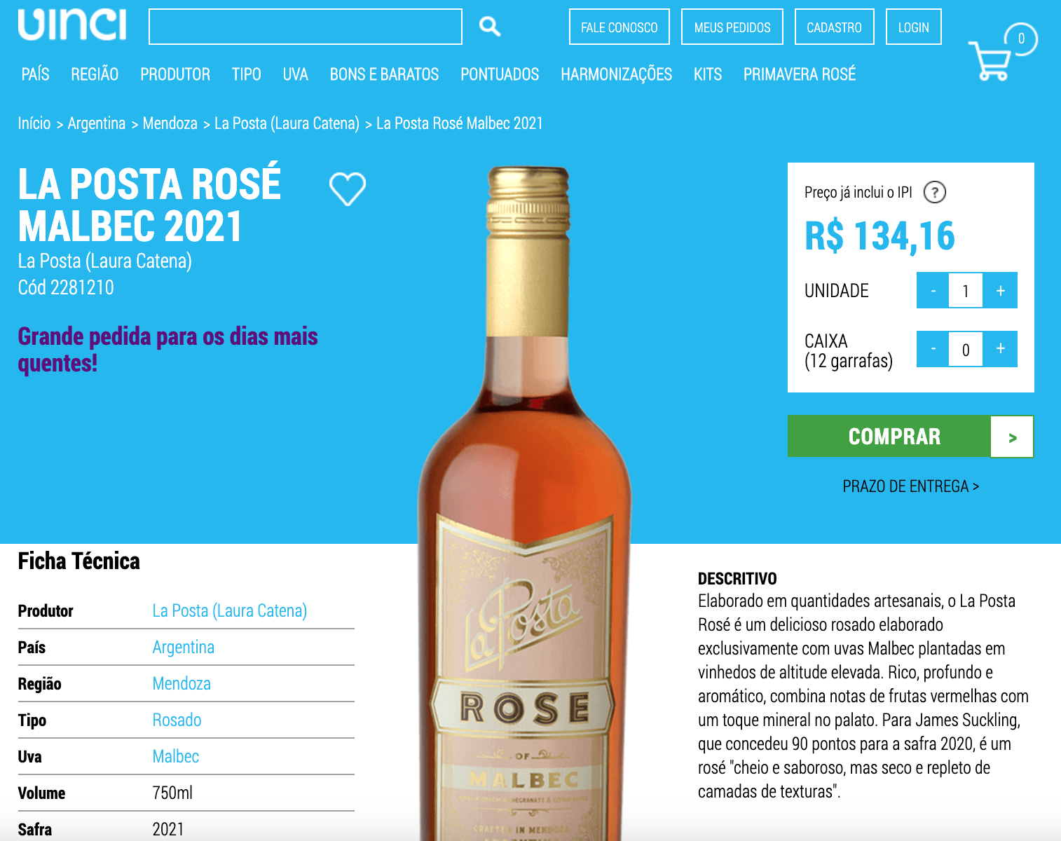This screenshot has width=1061, height=841.
Task: Click the producer subtitle under title
Action: tap(105, 261)
